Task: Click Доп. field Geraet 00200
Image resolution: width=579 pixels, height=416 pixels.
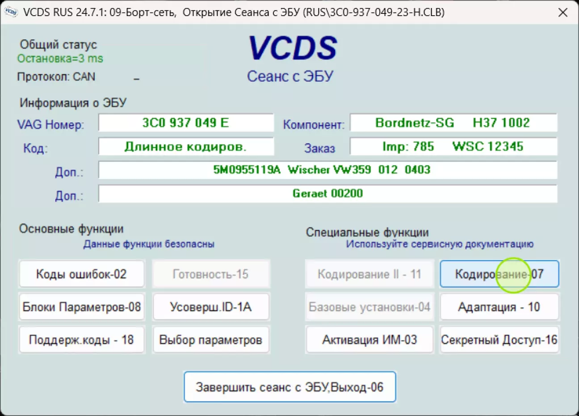Action: point(328,193)
